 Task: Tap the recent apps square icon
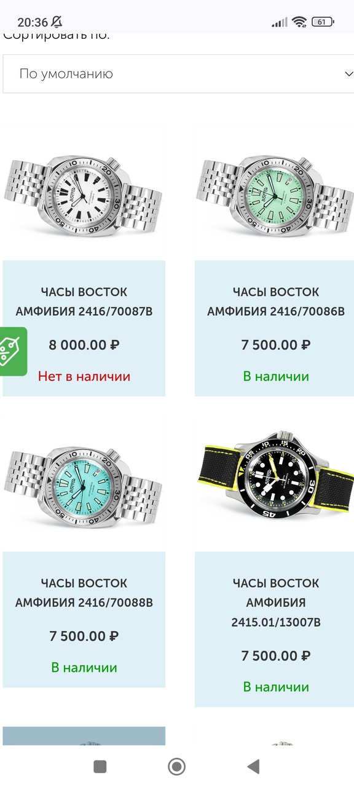[x=100, y=766]
